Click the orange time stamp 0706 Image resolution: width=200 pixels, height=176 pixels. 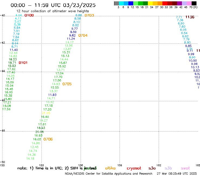click(48, 139)
